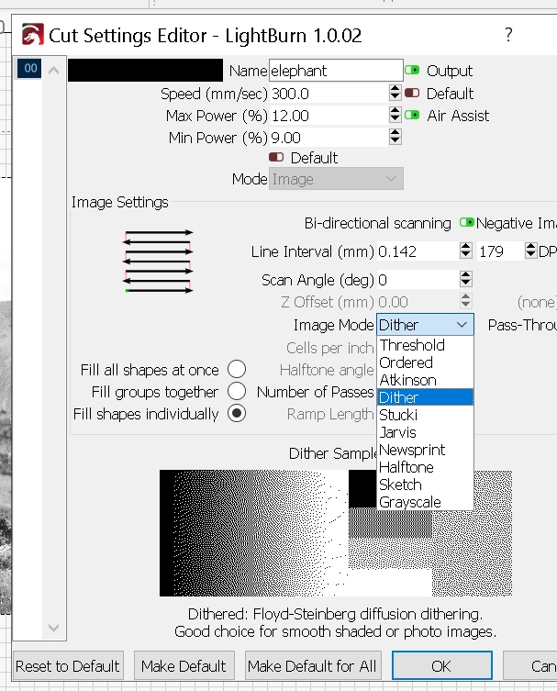Toggle the Air Assist switch
The width and height of the screenshot is (557, 691).
[412, 115]
